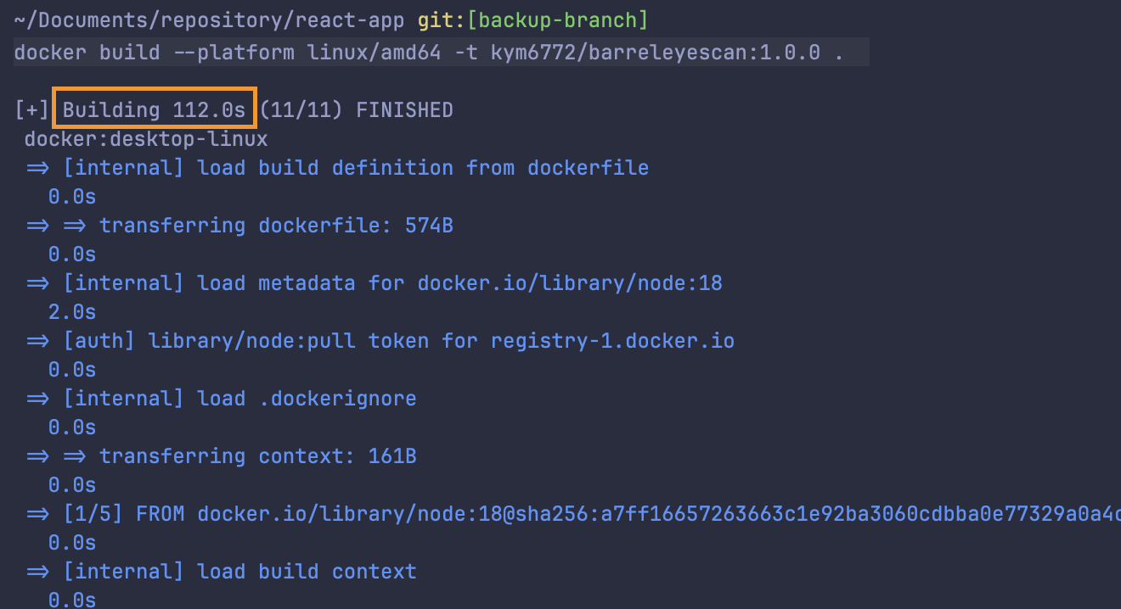Click the highlighted Building 112.0s text
The image size is (1121, 609).
tap(154, 110)
